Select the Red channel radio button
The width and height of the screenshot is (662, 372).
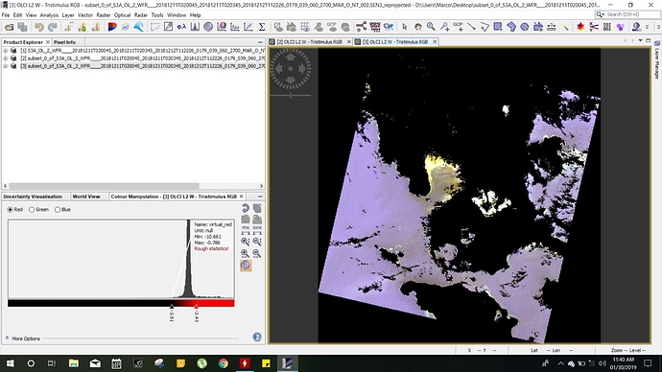pos(11,210)
